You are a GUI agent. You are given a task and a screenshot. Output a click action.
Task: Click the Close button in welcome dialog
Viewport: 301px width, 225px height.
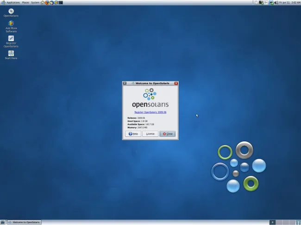click(x=167, y=134)
